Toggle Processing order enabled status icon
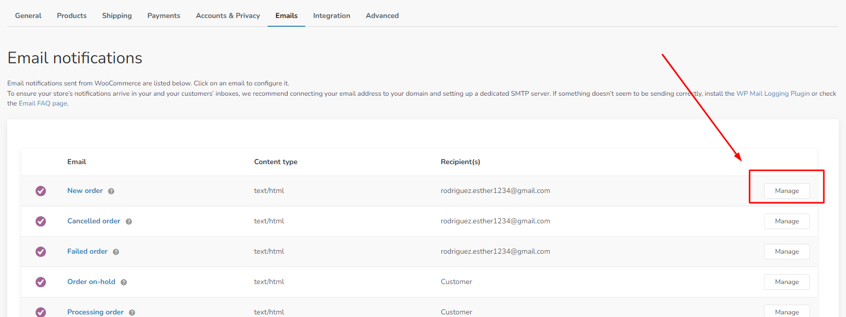This screenshot has height=317, width=846. tap(41, 312)
